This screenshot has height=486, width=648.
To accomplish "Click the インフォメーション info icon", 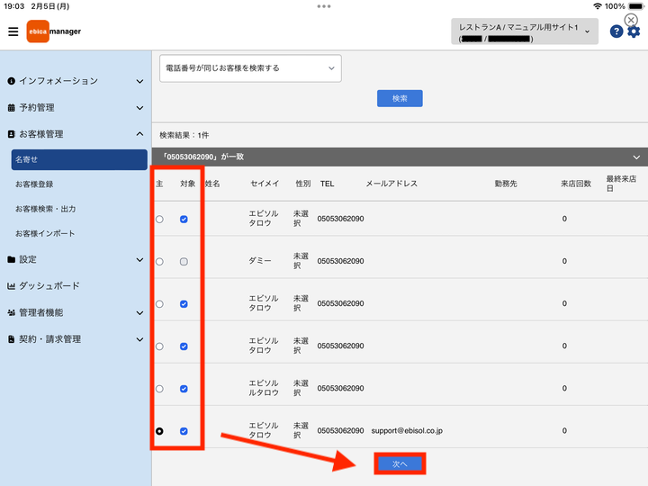I will tap(11, 81).
